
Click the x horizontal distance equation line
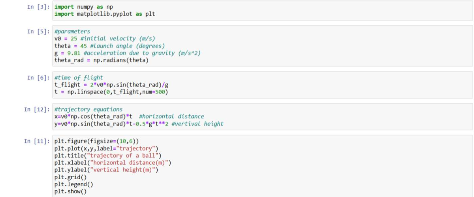pyautogui.click(x=129, y=116)
